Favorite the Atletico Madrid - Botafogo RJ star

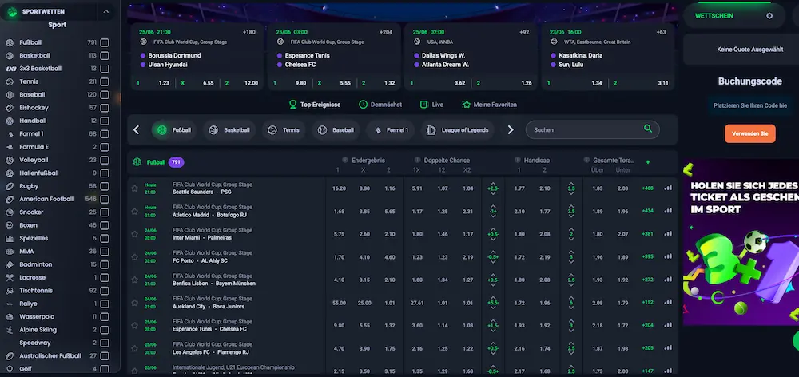tap(134, 212)
